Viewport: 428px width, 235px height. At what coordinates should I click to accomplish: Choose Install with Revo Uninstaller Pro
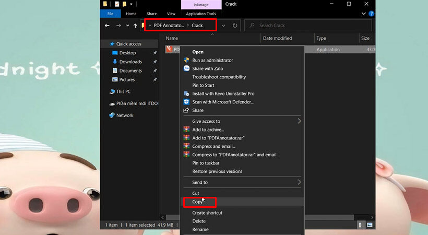tap(223, 93)
